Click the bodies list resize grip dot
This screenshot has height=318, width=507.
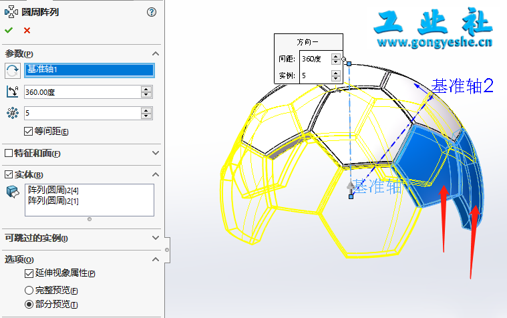click(x=90, y=219)
